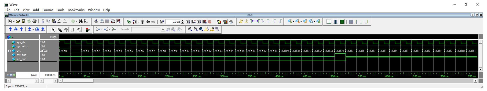Activate Two Cursor Mode button
The height and width of the screenshot is (91, 487).
(x=73, y=30)
